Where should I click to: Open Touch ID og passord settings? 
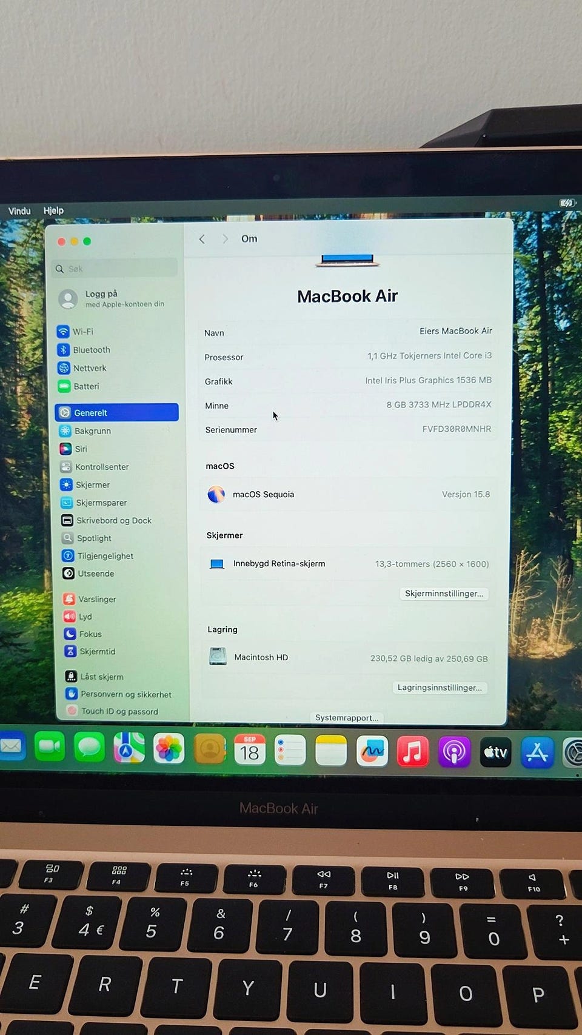tap(113, 711)
